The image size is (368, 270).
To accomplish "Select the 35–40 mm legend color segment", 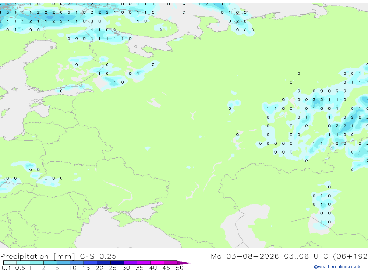I will 144,263.
